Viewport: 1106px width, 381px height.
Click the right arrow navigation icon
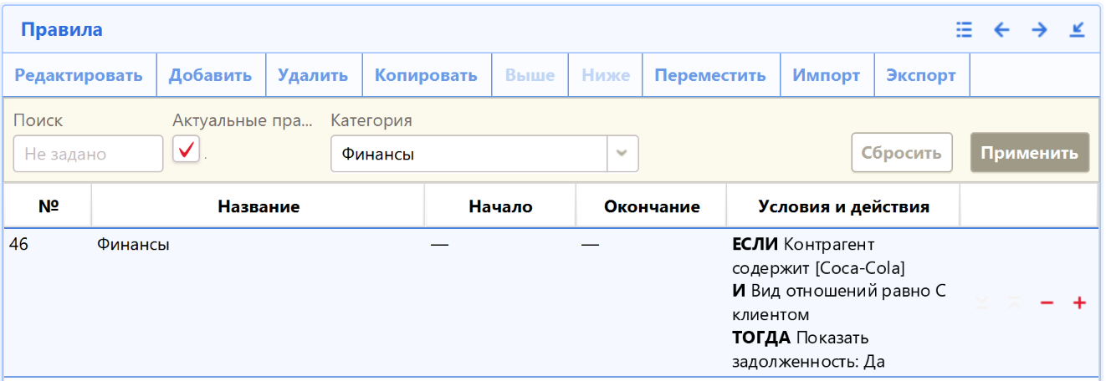click(1039, 30)
